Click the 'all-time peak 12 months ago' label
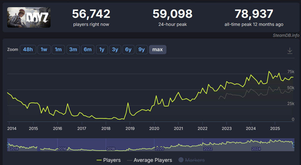The height and width of the screenshot is (165, 301). pos(254,24)
